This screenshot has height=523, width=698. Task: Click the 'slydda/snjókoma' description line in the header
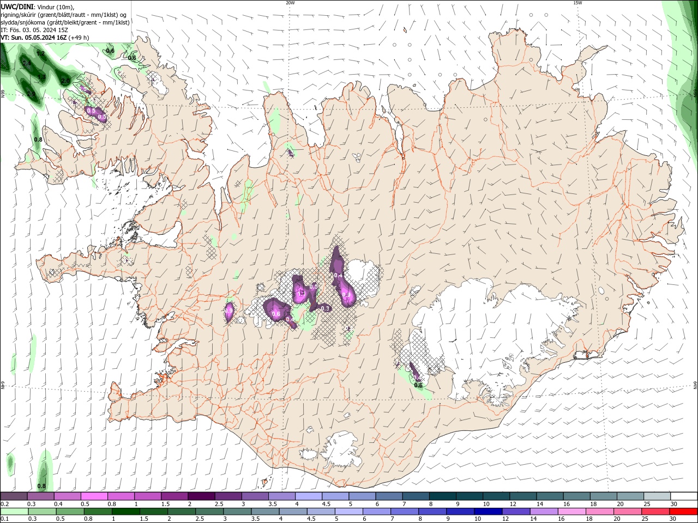tap(65, 22)
